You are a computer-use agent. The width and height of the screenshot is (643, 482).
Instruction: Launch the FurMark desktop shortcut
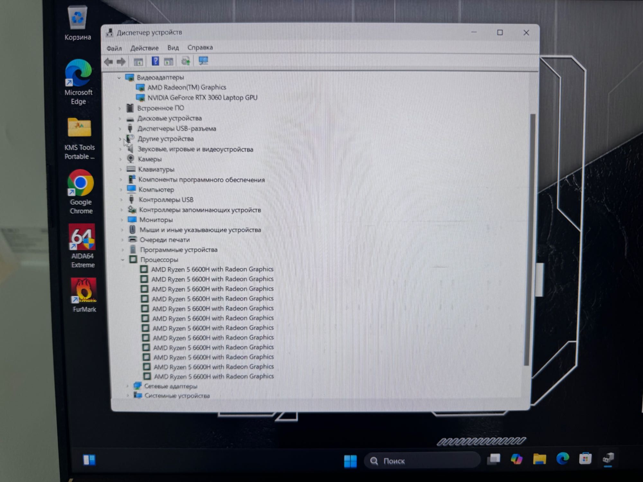(x=84, y=295)
